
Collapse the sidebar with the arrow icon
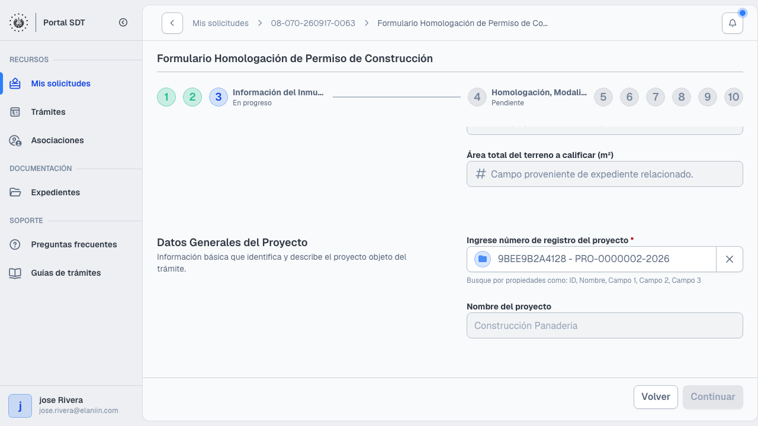tap(123, 22)
